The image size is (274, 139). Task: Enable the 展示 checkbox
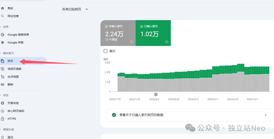click(x=106, y=51)
